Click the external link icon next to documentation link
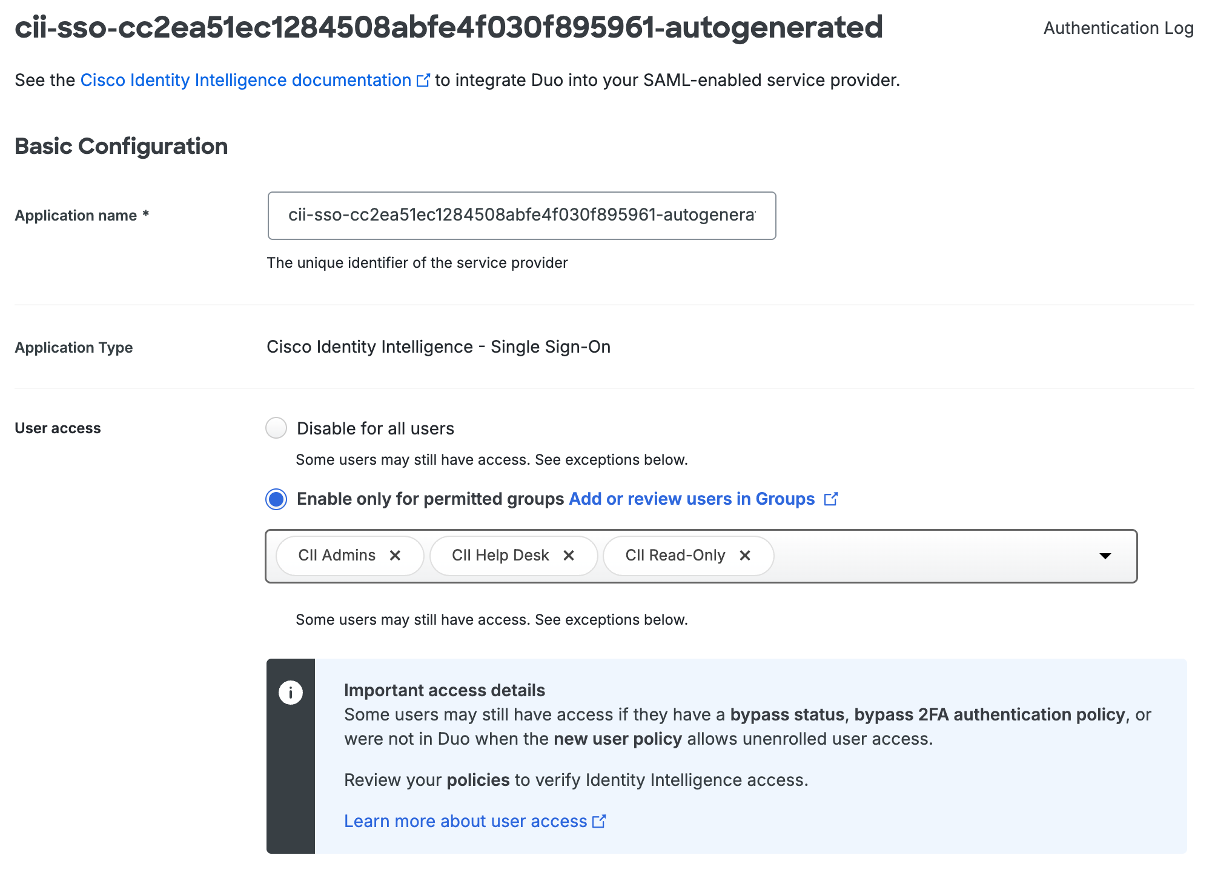The height and width of the screenshot is (878, 1215). [423, 79]
